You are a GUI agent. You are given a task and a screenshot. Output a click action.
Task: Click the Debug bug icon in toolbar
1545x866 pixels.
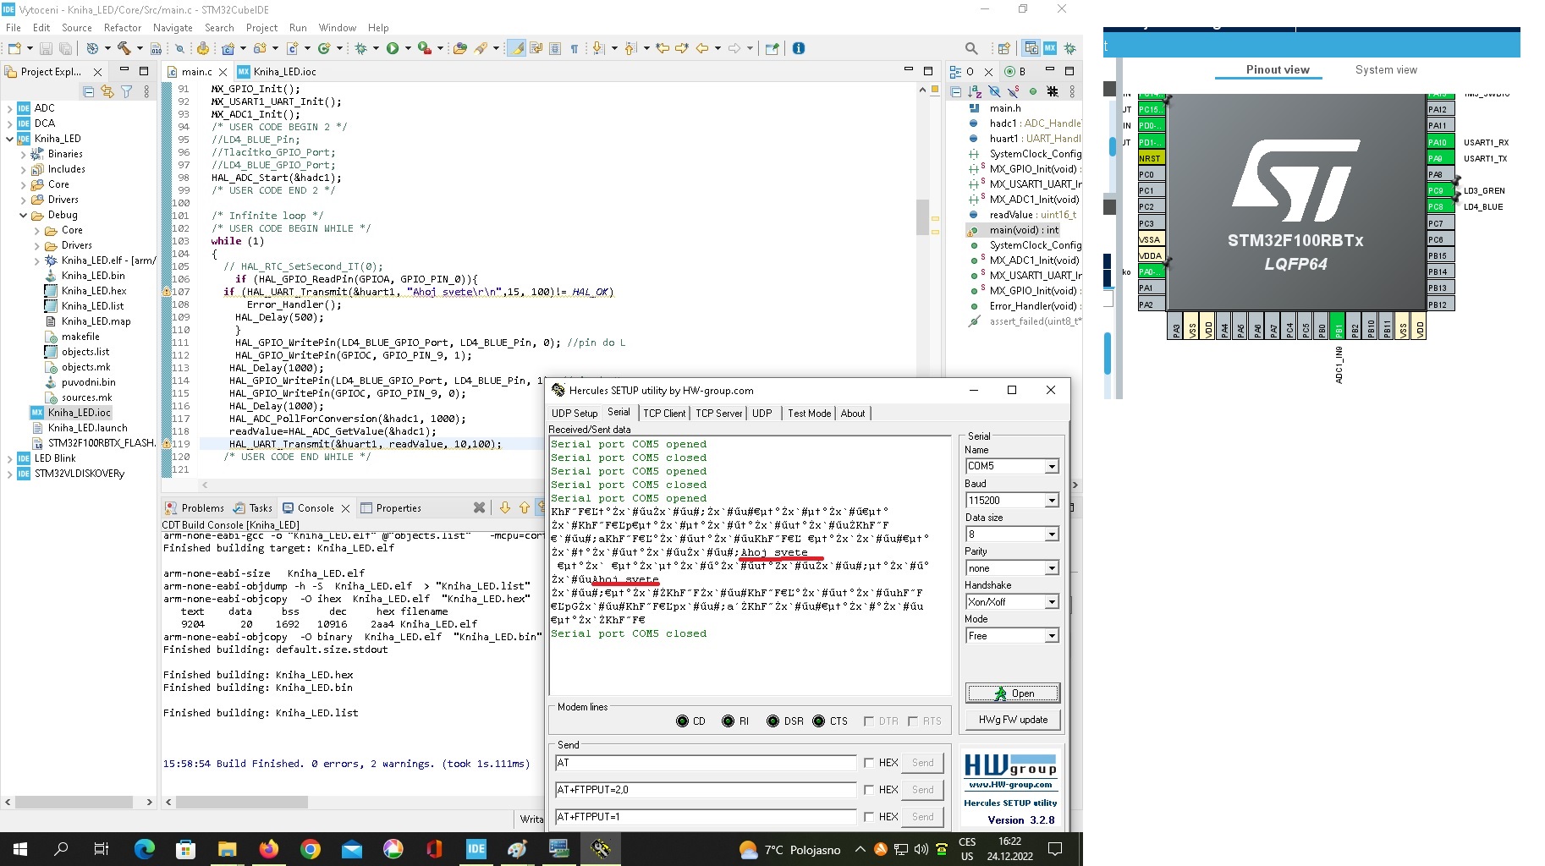click(x=361, y=48)
